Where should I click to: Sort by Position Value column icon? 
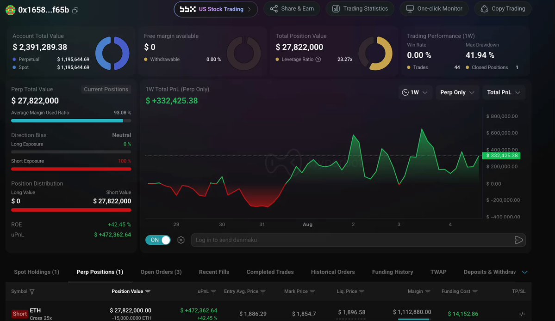[x=148, y=292]
